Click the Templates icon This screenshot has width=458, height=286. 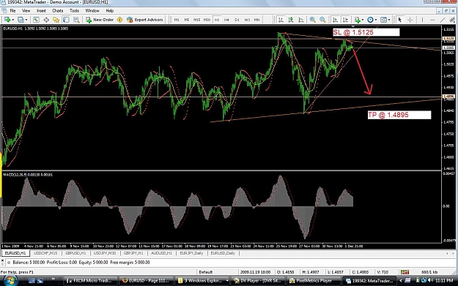[383, 20]
